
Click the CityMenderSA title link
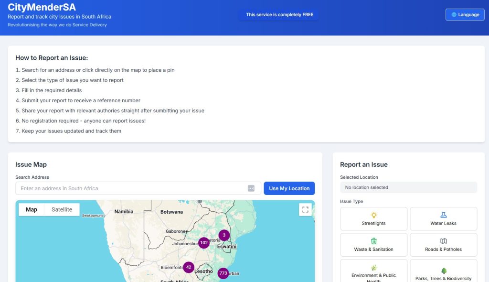(x=42, y=7)
